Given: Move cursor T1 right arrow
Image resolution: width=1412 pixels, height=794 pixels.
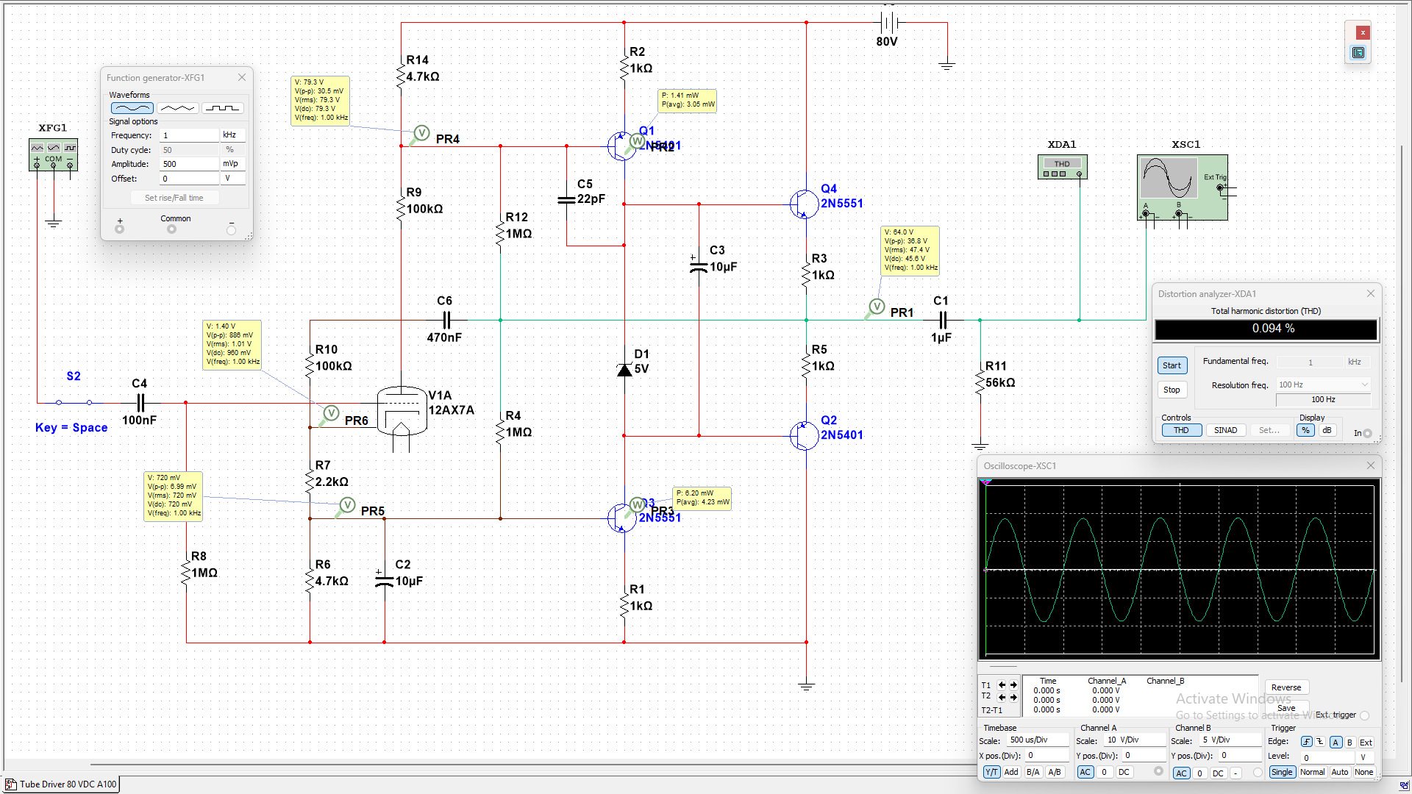Looking at the screenshot, I should (x=1013, y=684).
